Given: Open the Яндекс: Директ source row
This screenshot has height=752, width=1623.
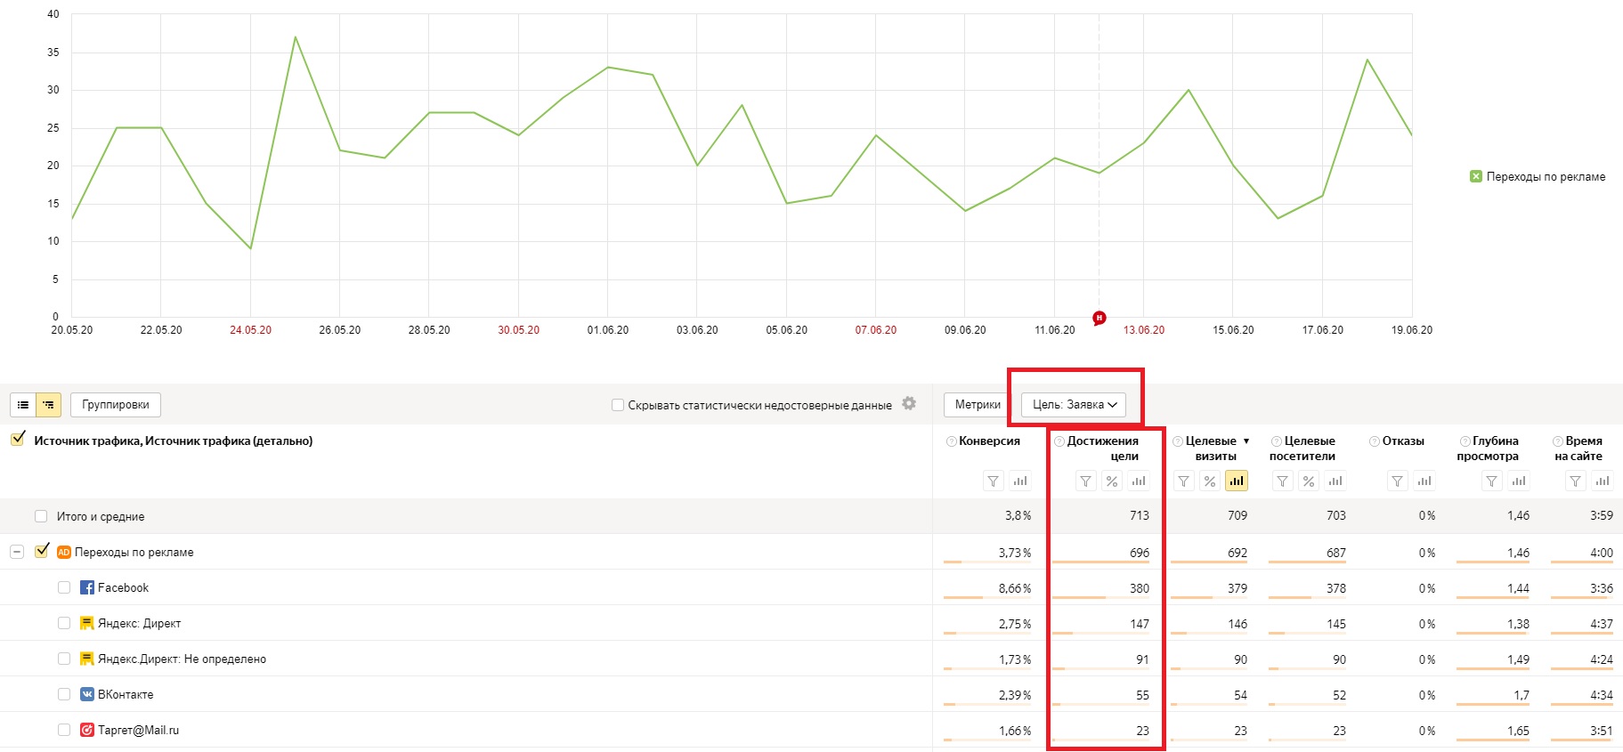Looking at the screenshot, I should coord(139,623).
